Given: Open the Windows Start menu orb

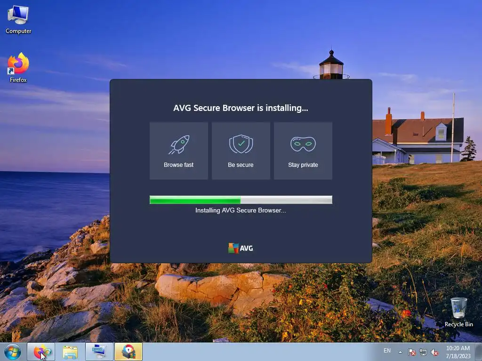Looking at the screenshot, I should (13, 352).
